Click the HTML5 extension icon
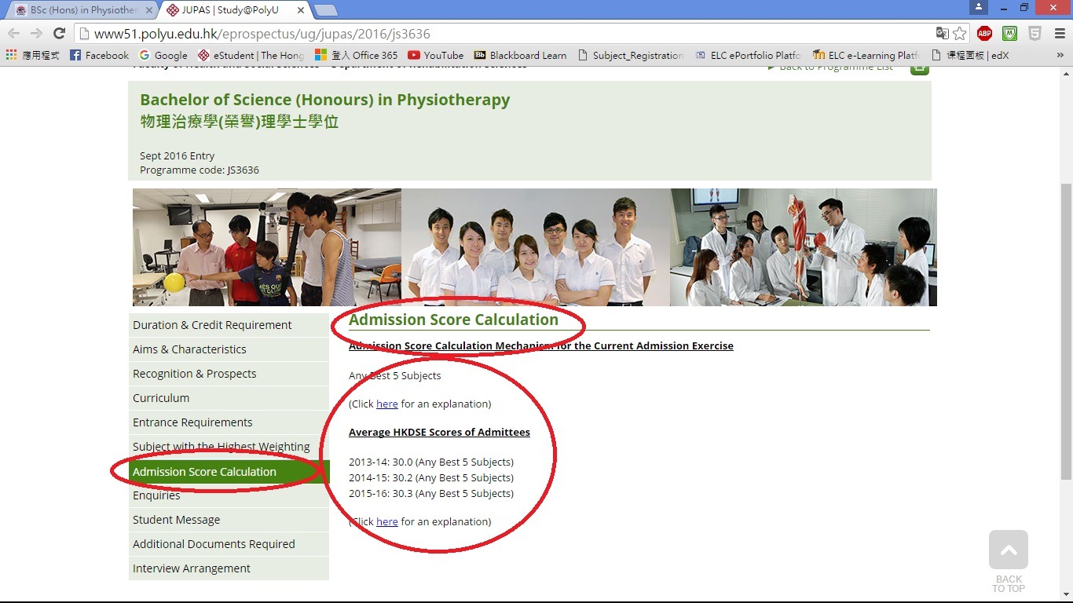The image size is (1073, 603). point(1035,34)
